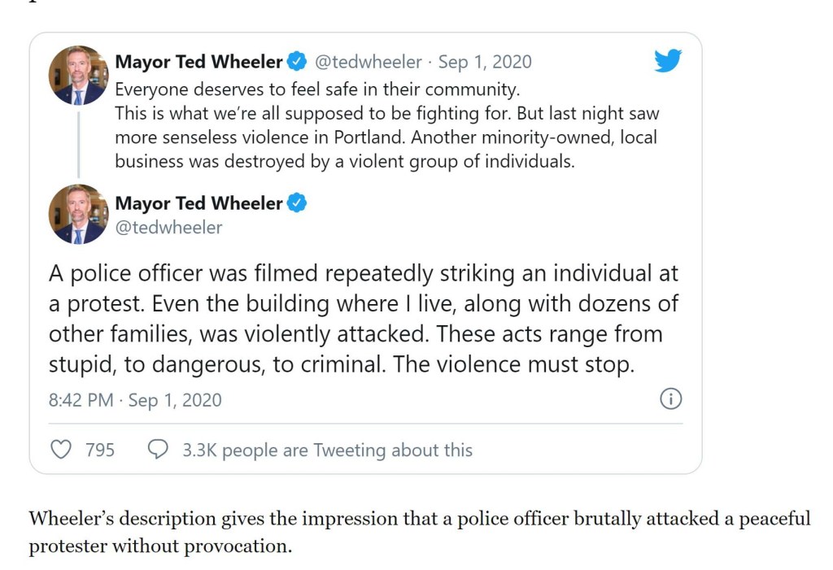The image size is (833, 570).
Task: Open the top tweet's profile avatar
Action: pyautogui.click(x=79, y=76)
